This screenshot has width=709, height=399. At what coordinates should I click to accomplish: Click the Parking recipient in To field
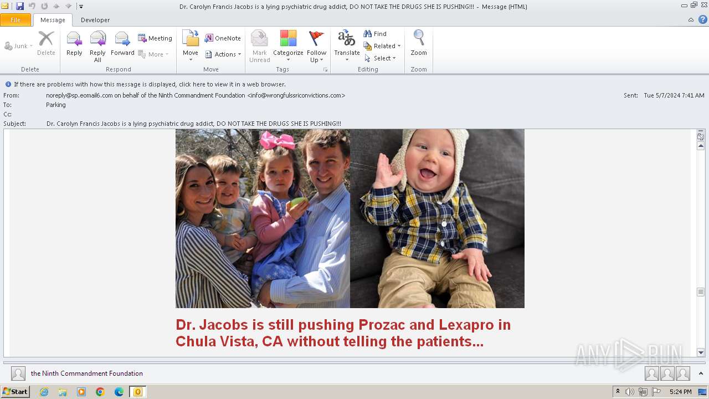click(x=56, y=105)
